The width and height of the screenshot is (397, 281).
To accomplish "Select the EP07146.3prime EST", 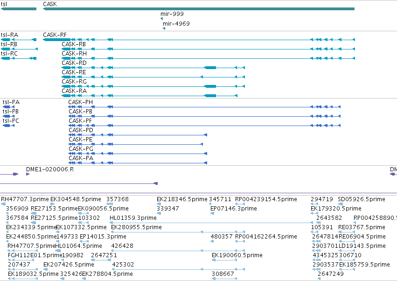I will click(x=212, y=213).
